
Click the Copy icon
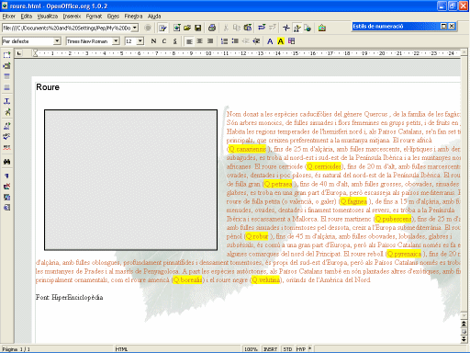click(237, 28)
